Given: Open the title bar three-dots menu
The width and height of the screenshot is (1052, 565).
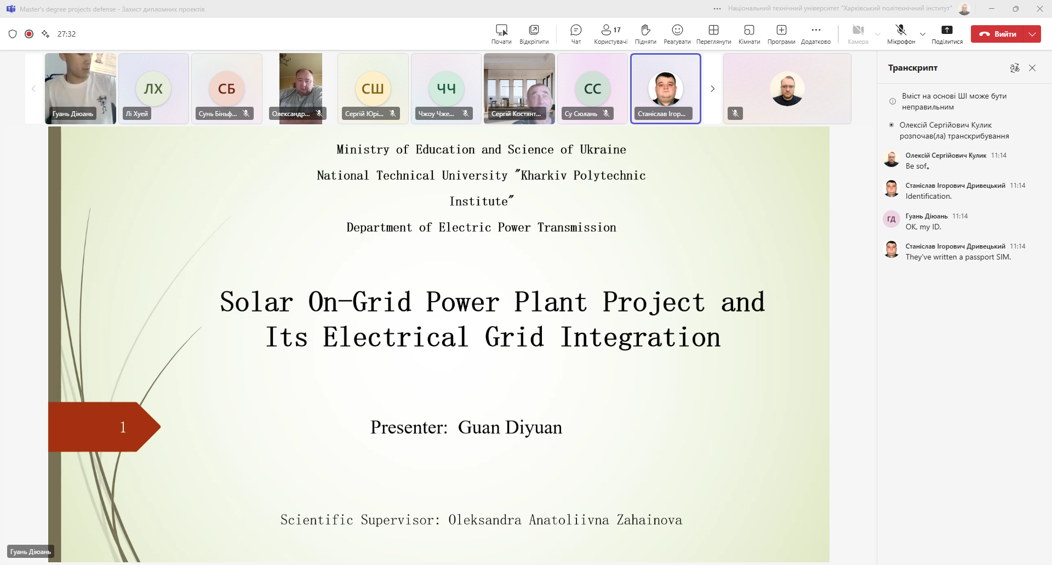Looking at the screenshot, I should (x=717, y=9).
